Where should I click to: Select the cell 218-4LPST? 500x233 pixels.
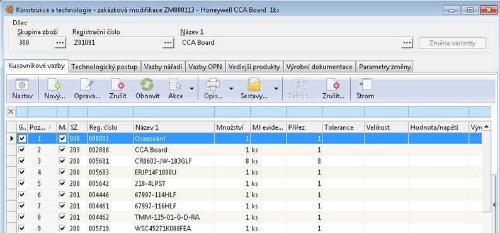(174, 184)
